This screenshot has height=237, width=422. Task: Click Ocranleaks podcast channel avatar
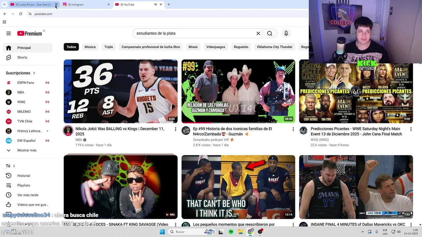(186, 131)
